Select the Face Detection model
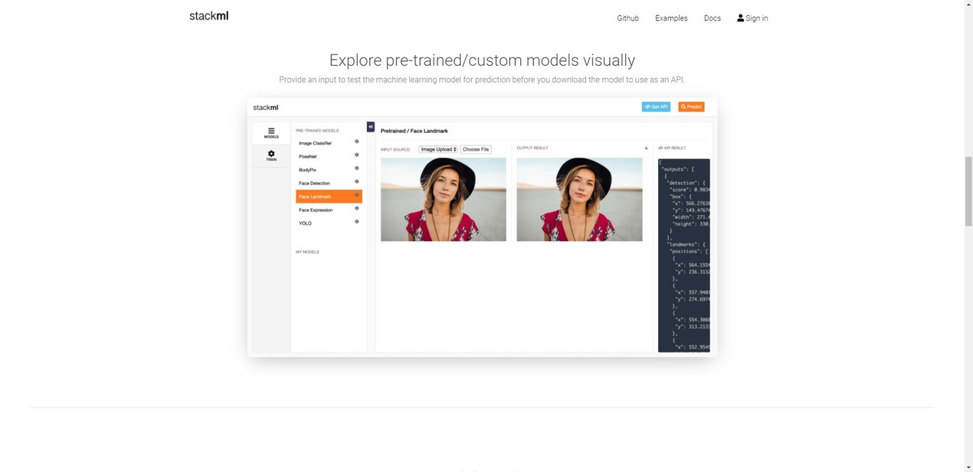 point(316,182)
